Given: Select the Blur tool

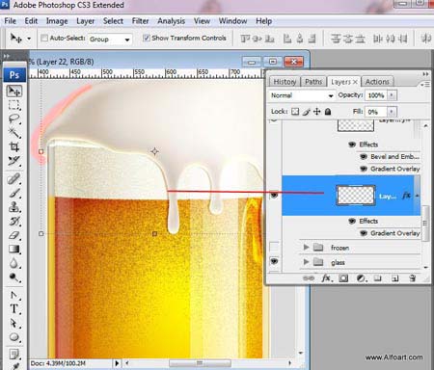Looking at the screenshot, I should click(14, 263).
